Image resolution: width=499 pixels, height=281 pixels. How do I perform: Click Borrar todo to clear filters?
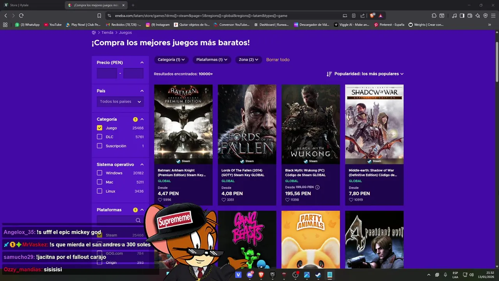tap(278, 60)
